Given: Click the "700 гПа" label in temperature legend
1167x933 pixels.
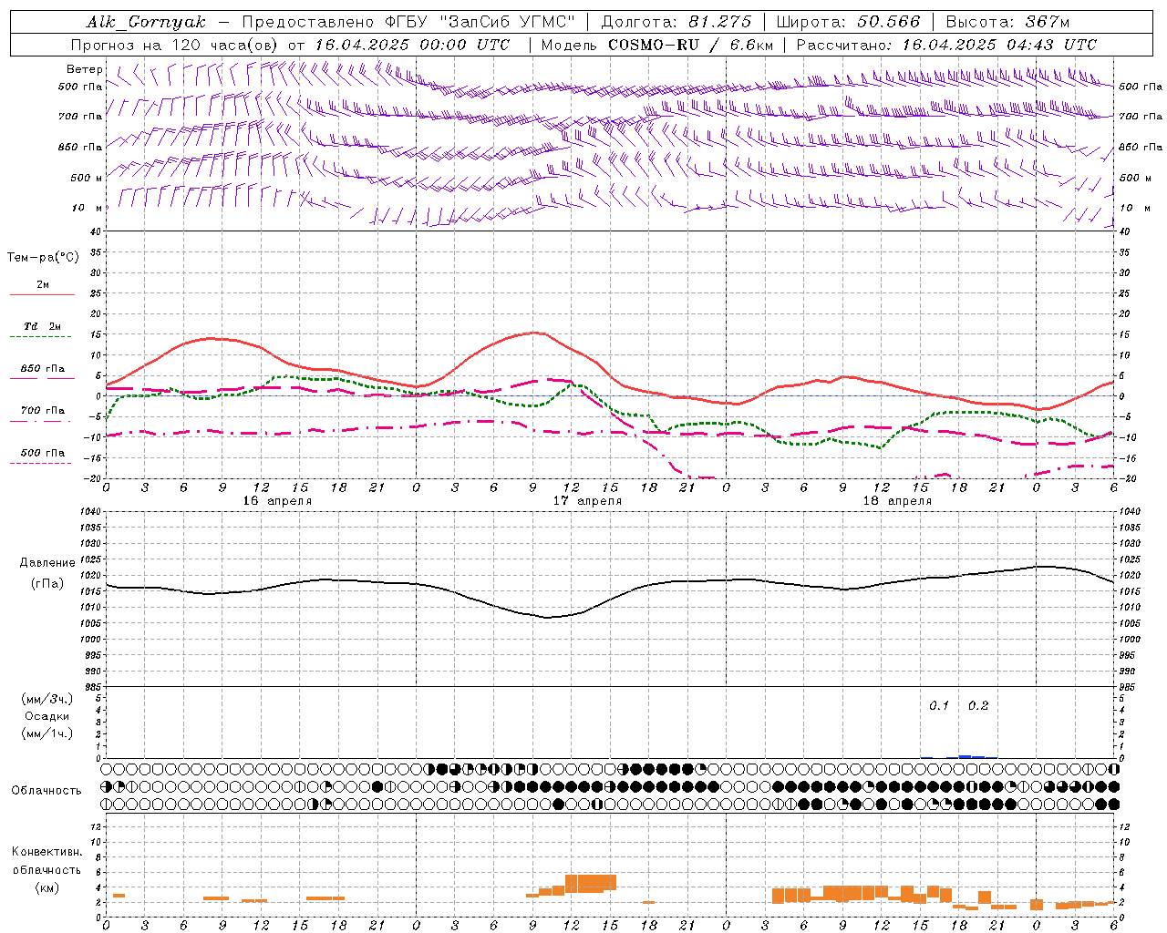Looking at the screenshot, I should coord(43,411).
